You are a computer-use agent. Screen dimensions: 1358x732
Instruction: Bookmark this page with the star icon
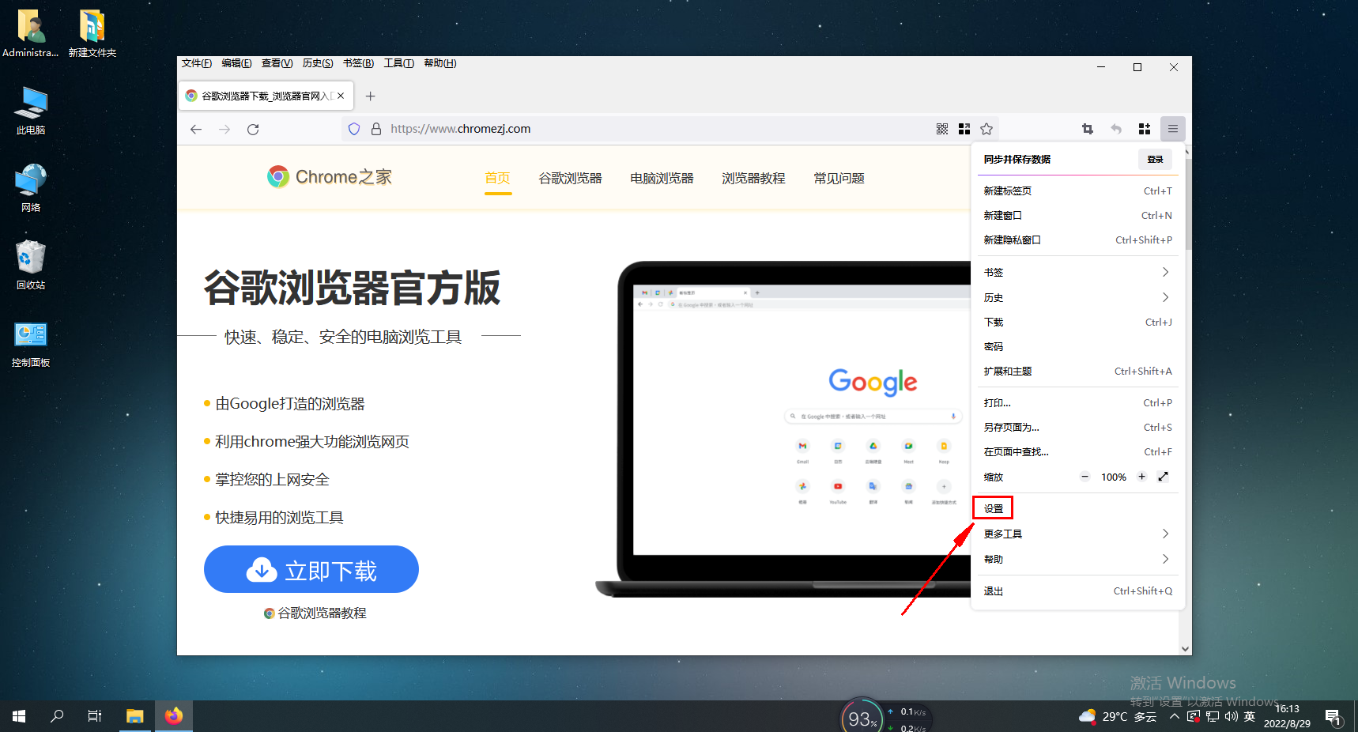click(x=986, y=129)
